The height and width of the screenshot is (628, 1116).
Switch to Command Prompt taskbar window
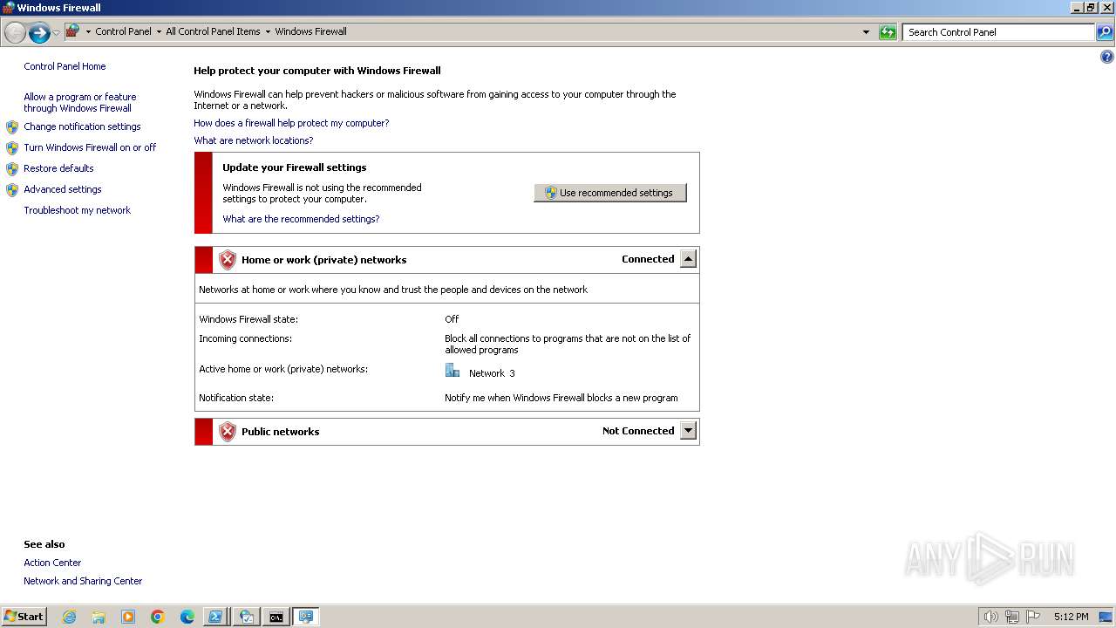coord(276,617)
